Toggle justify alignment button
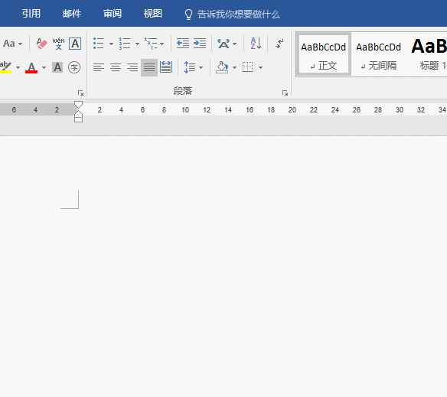The height and width of the screenshot is (397, 447). 149,67
